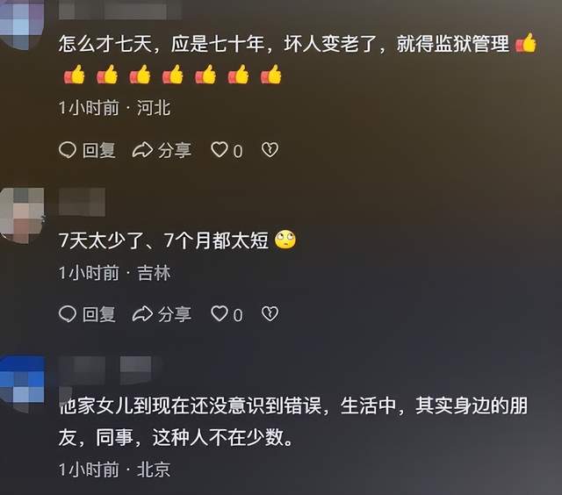Click share arrow icon on Hebei comment
The image size is (562, 495).
point(142,150)
